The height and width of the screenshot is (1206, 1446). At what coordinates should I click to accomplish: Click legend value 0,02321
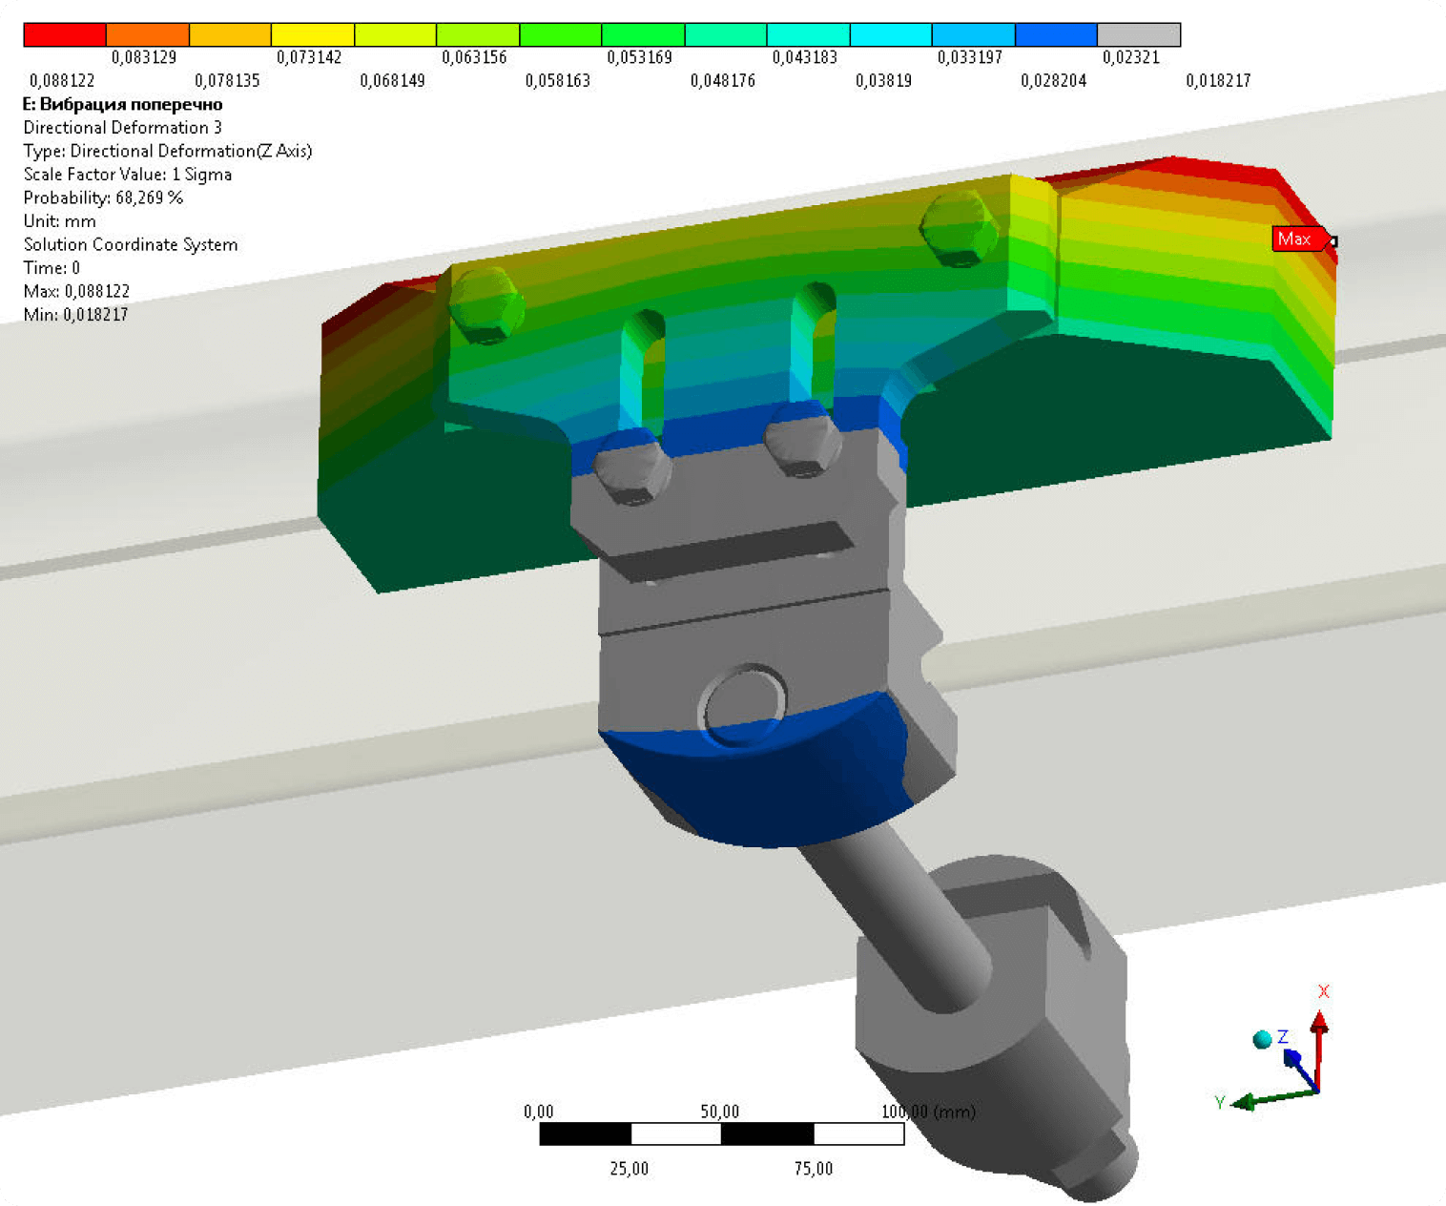point(1130,57)
